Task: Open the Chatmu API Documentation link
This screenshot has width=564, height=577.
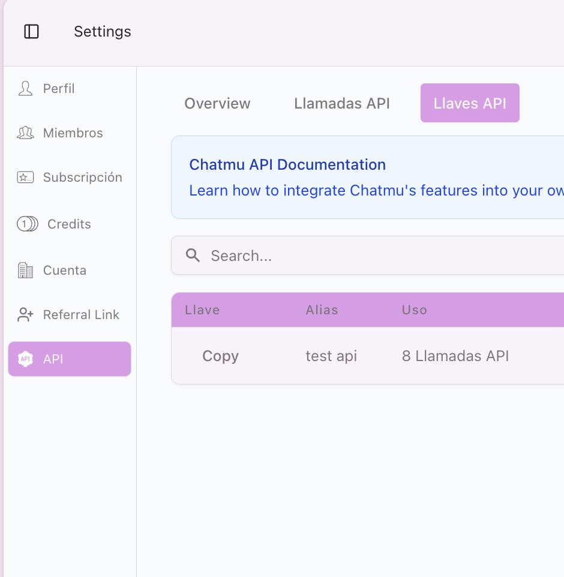Action: pos(287,165)
